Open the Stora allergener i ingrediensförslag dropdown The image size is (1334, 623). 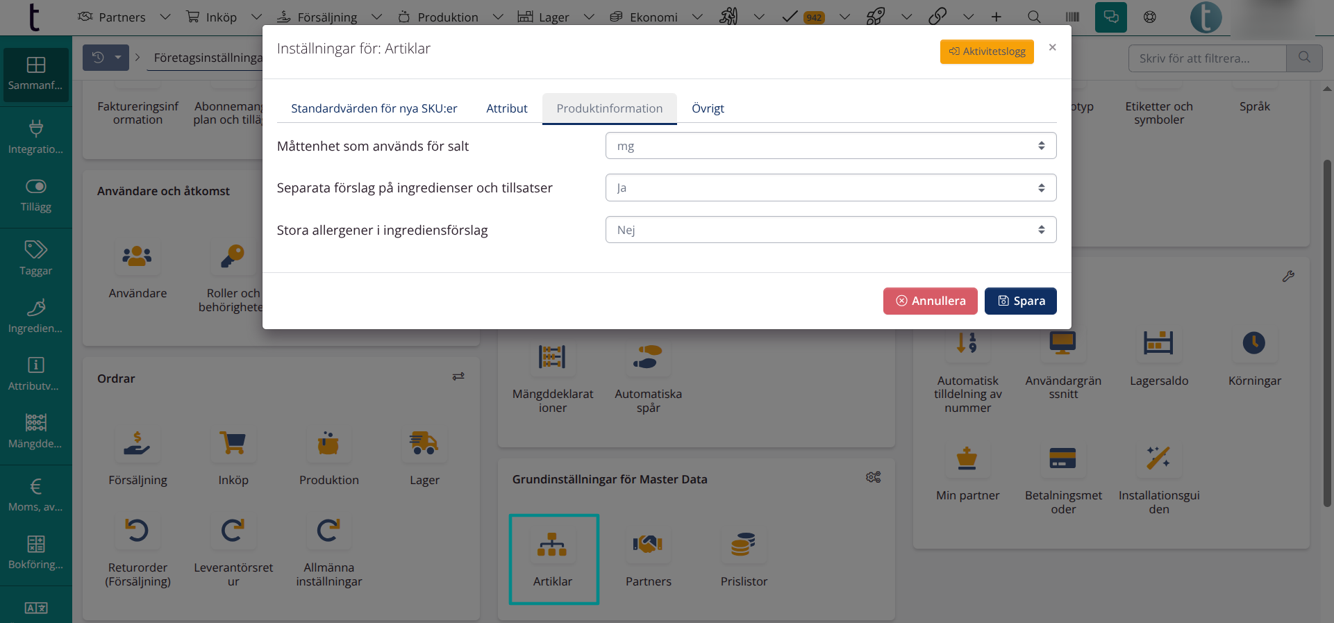click(x=831, y=230)
